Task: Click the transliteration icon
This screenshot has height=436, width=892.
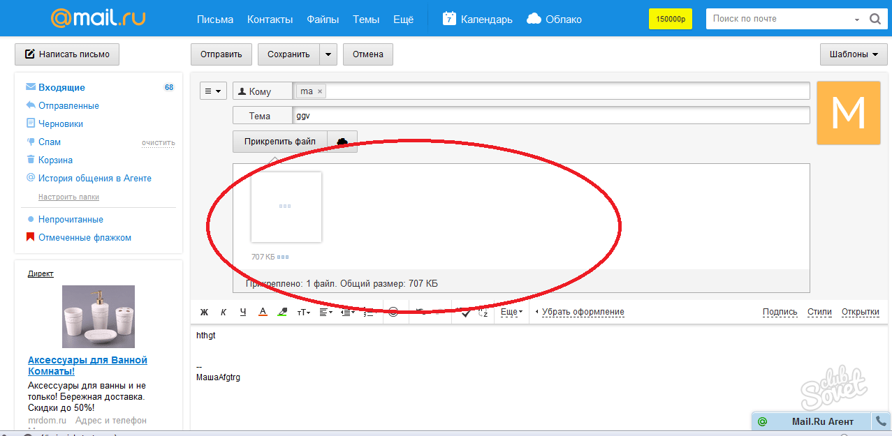Action: click(x=483, y=313)
